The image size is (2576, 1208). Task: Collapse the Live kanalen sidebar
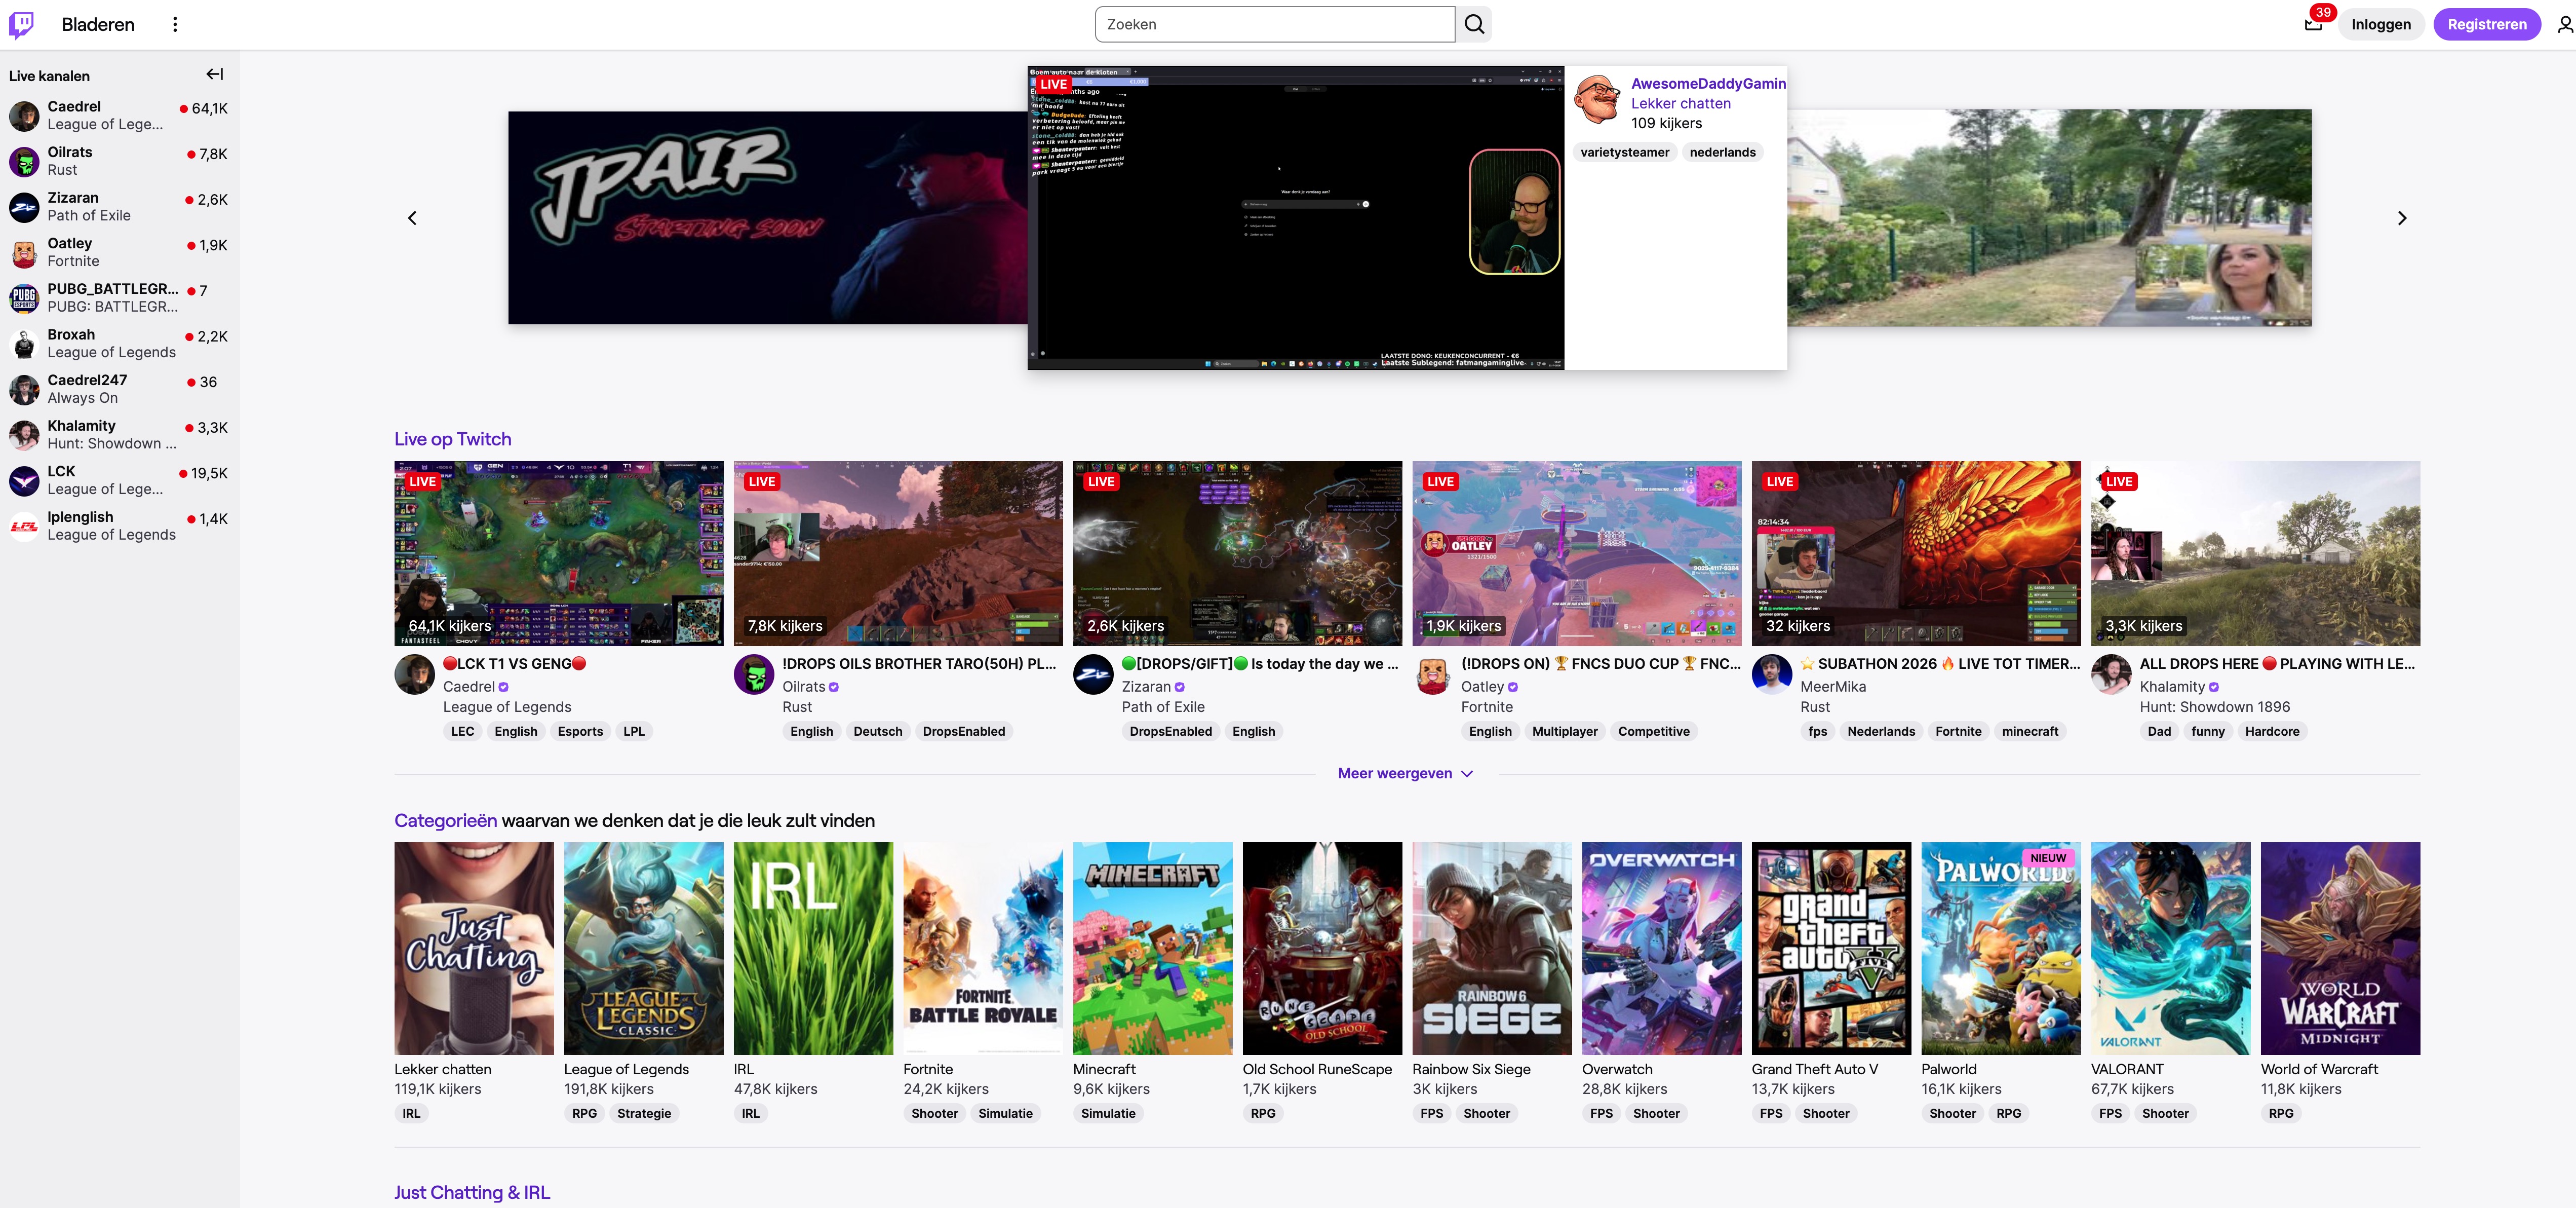point(215,74)
